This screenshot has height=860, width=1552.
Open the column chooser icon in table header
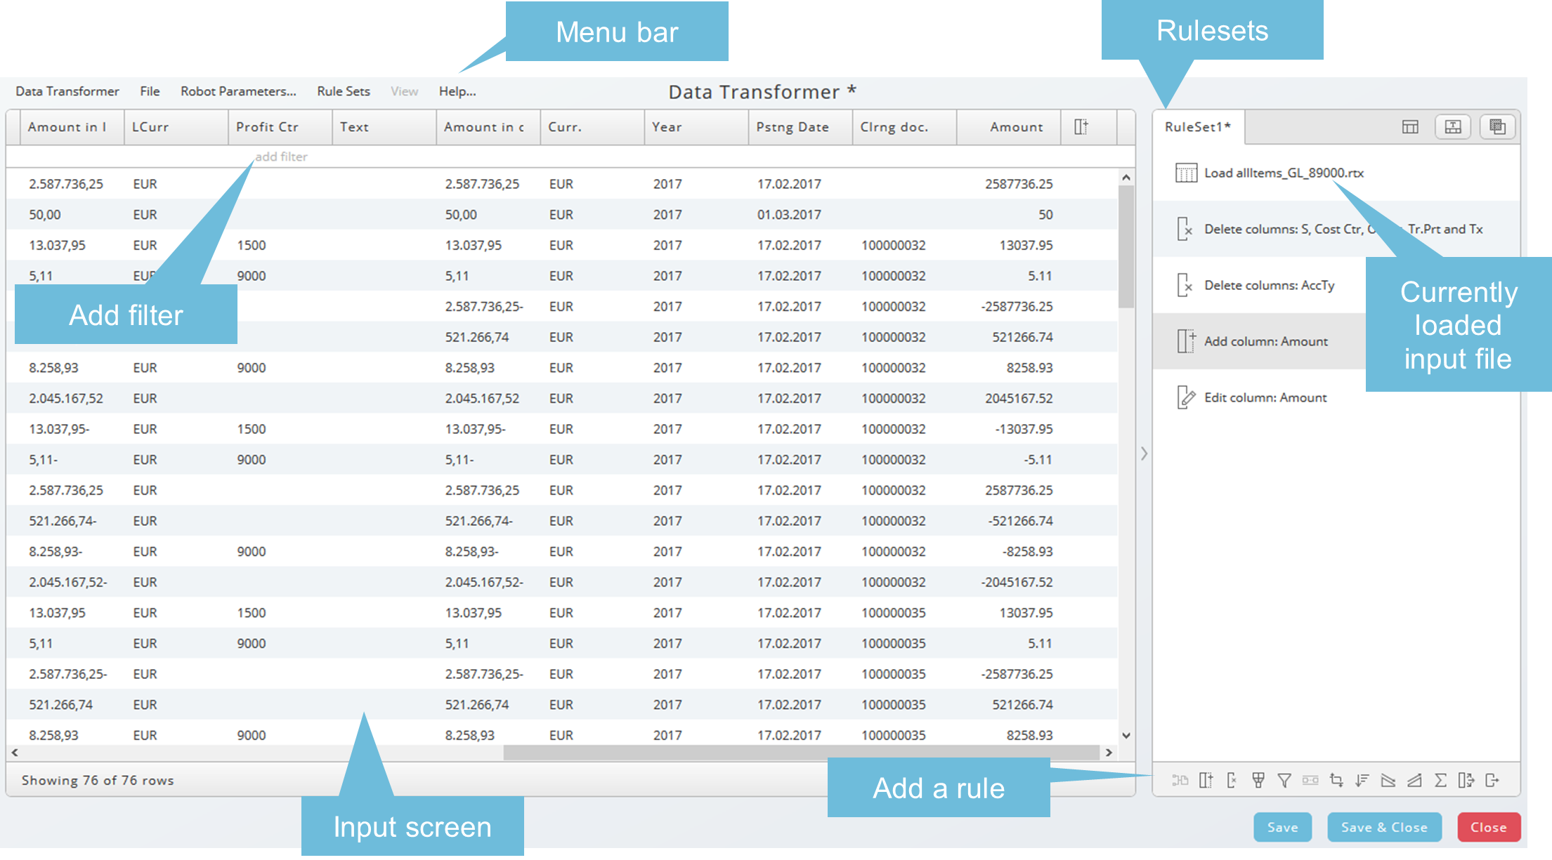coord(1081,127)
